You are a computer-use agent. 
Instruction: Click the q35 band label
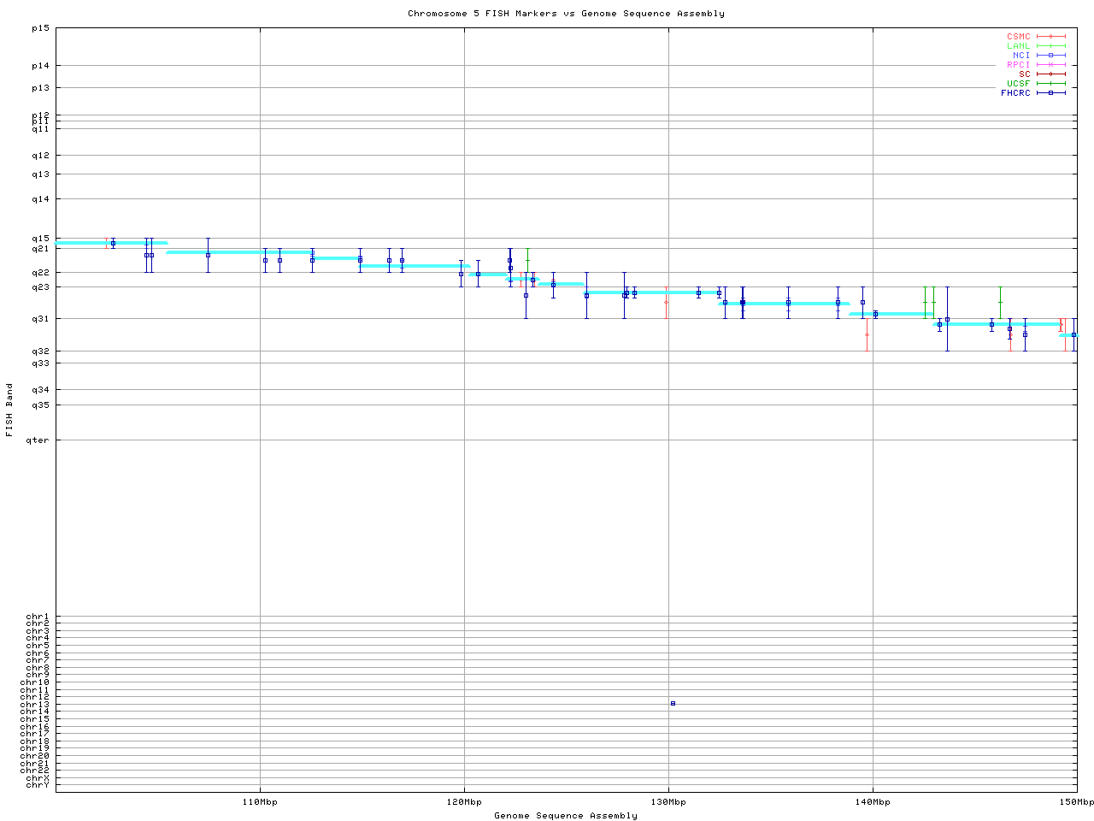(41, 405)
